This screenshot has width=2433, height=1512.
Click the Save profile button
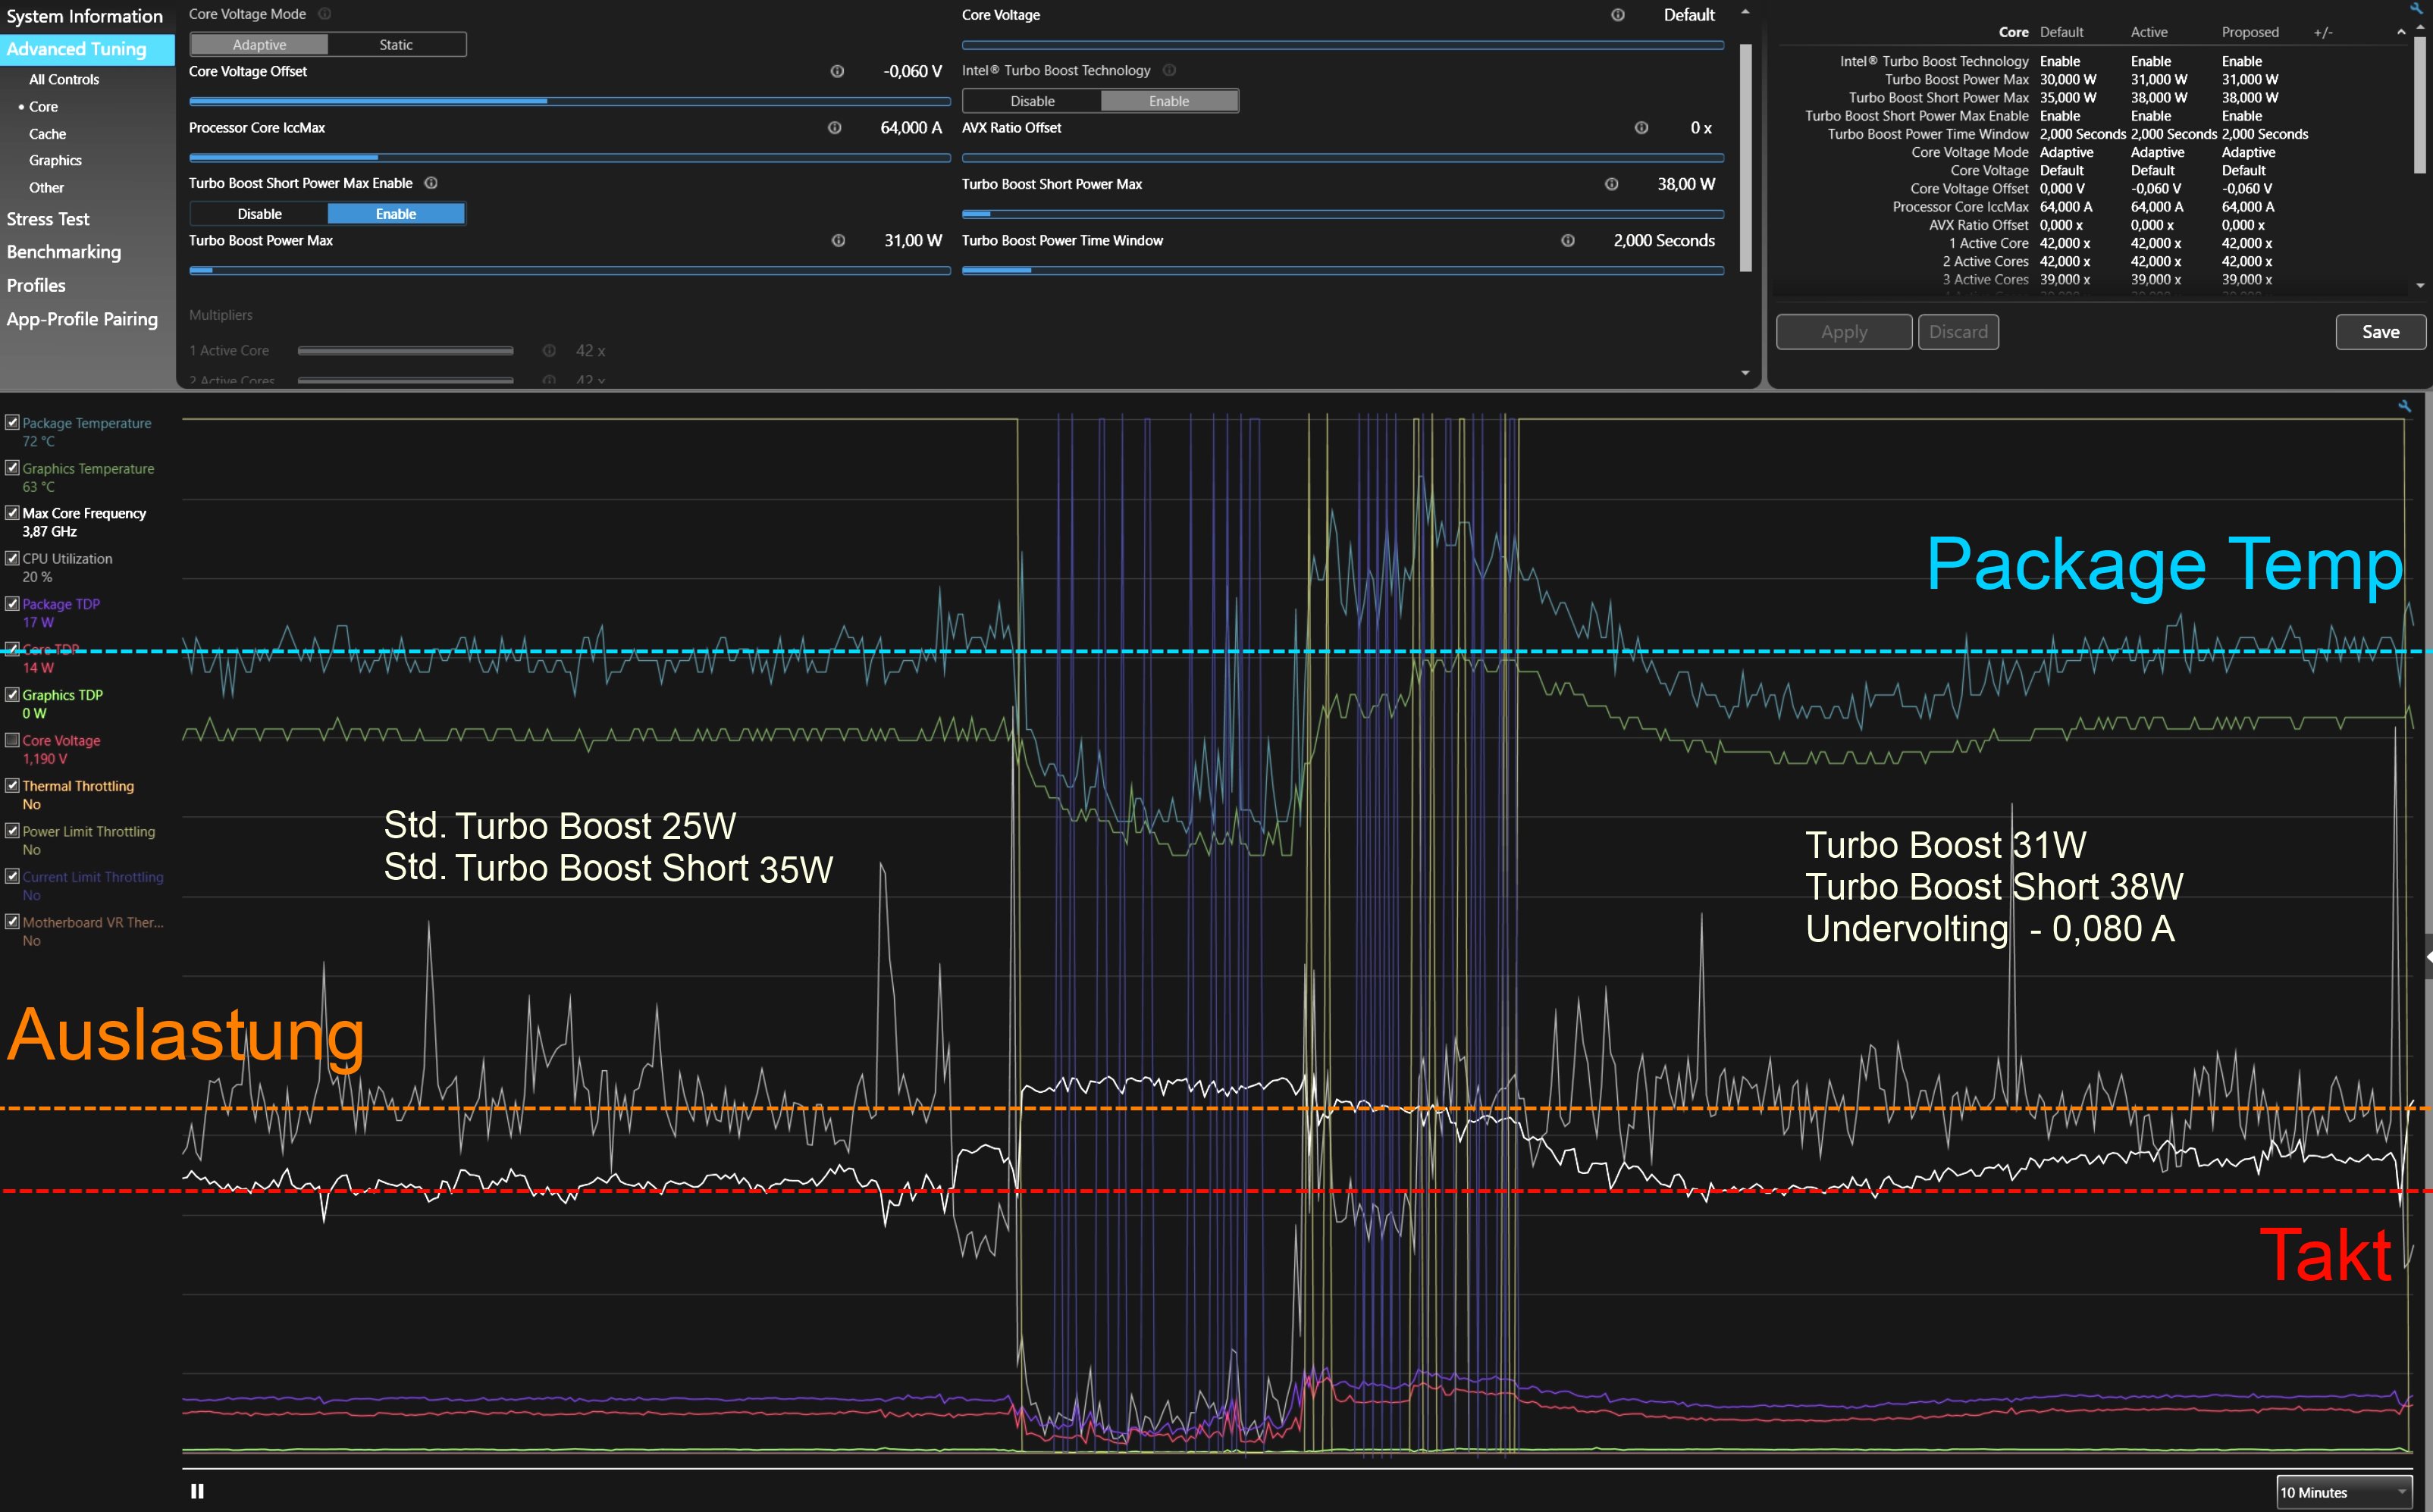click(x=2380, y=332)
